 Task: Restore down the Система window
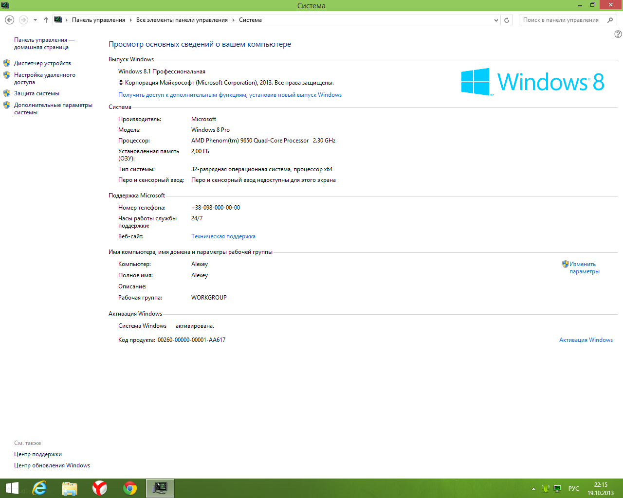[593, 5]
